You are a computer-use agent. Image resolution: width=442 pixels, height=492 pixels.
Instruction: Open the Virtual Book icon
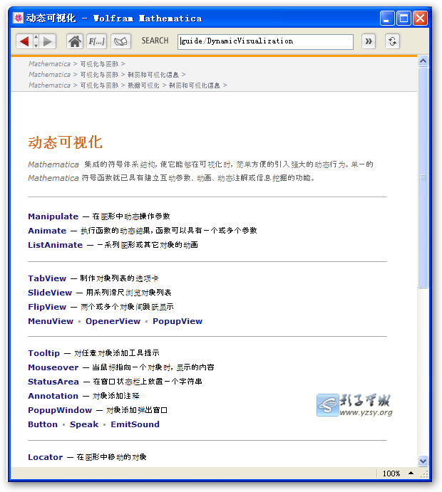pos(120,41)
